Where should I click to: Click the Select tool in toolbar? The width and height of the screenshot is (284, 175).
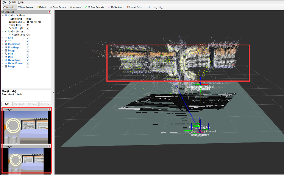coord(42,7)
